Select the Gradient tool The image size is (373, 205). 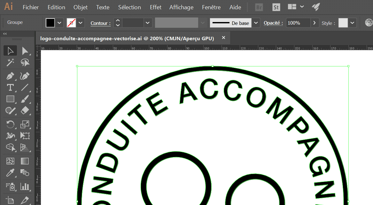25,161
